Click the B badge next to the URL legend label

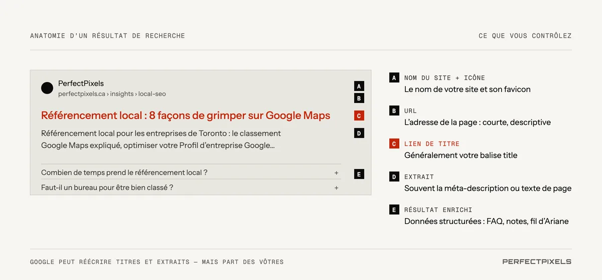(x=394, y=110)
